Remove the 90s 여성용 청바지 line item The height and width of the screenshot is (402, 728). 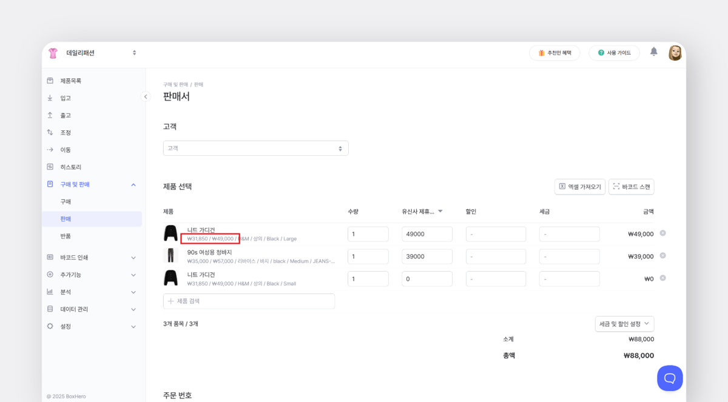pyautogui.click(x=662, y=256)
